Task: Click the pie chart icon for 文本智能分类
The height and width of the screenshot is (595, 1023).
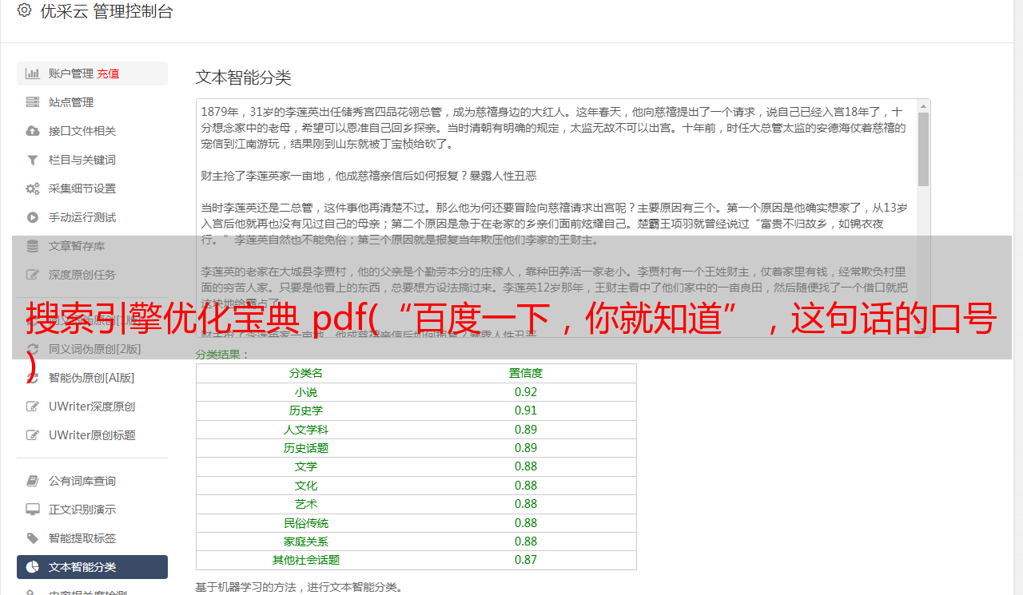Action: tap(33, 567)
